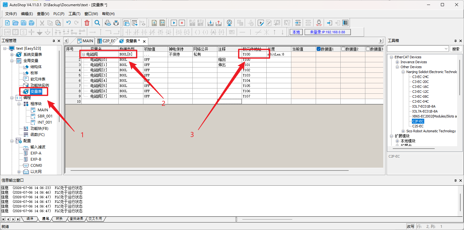
Task: Paste from clipboard in the toolbar
Action: [58, 23]
